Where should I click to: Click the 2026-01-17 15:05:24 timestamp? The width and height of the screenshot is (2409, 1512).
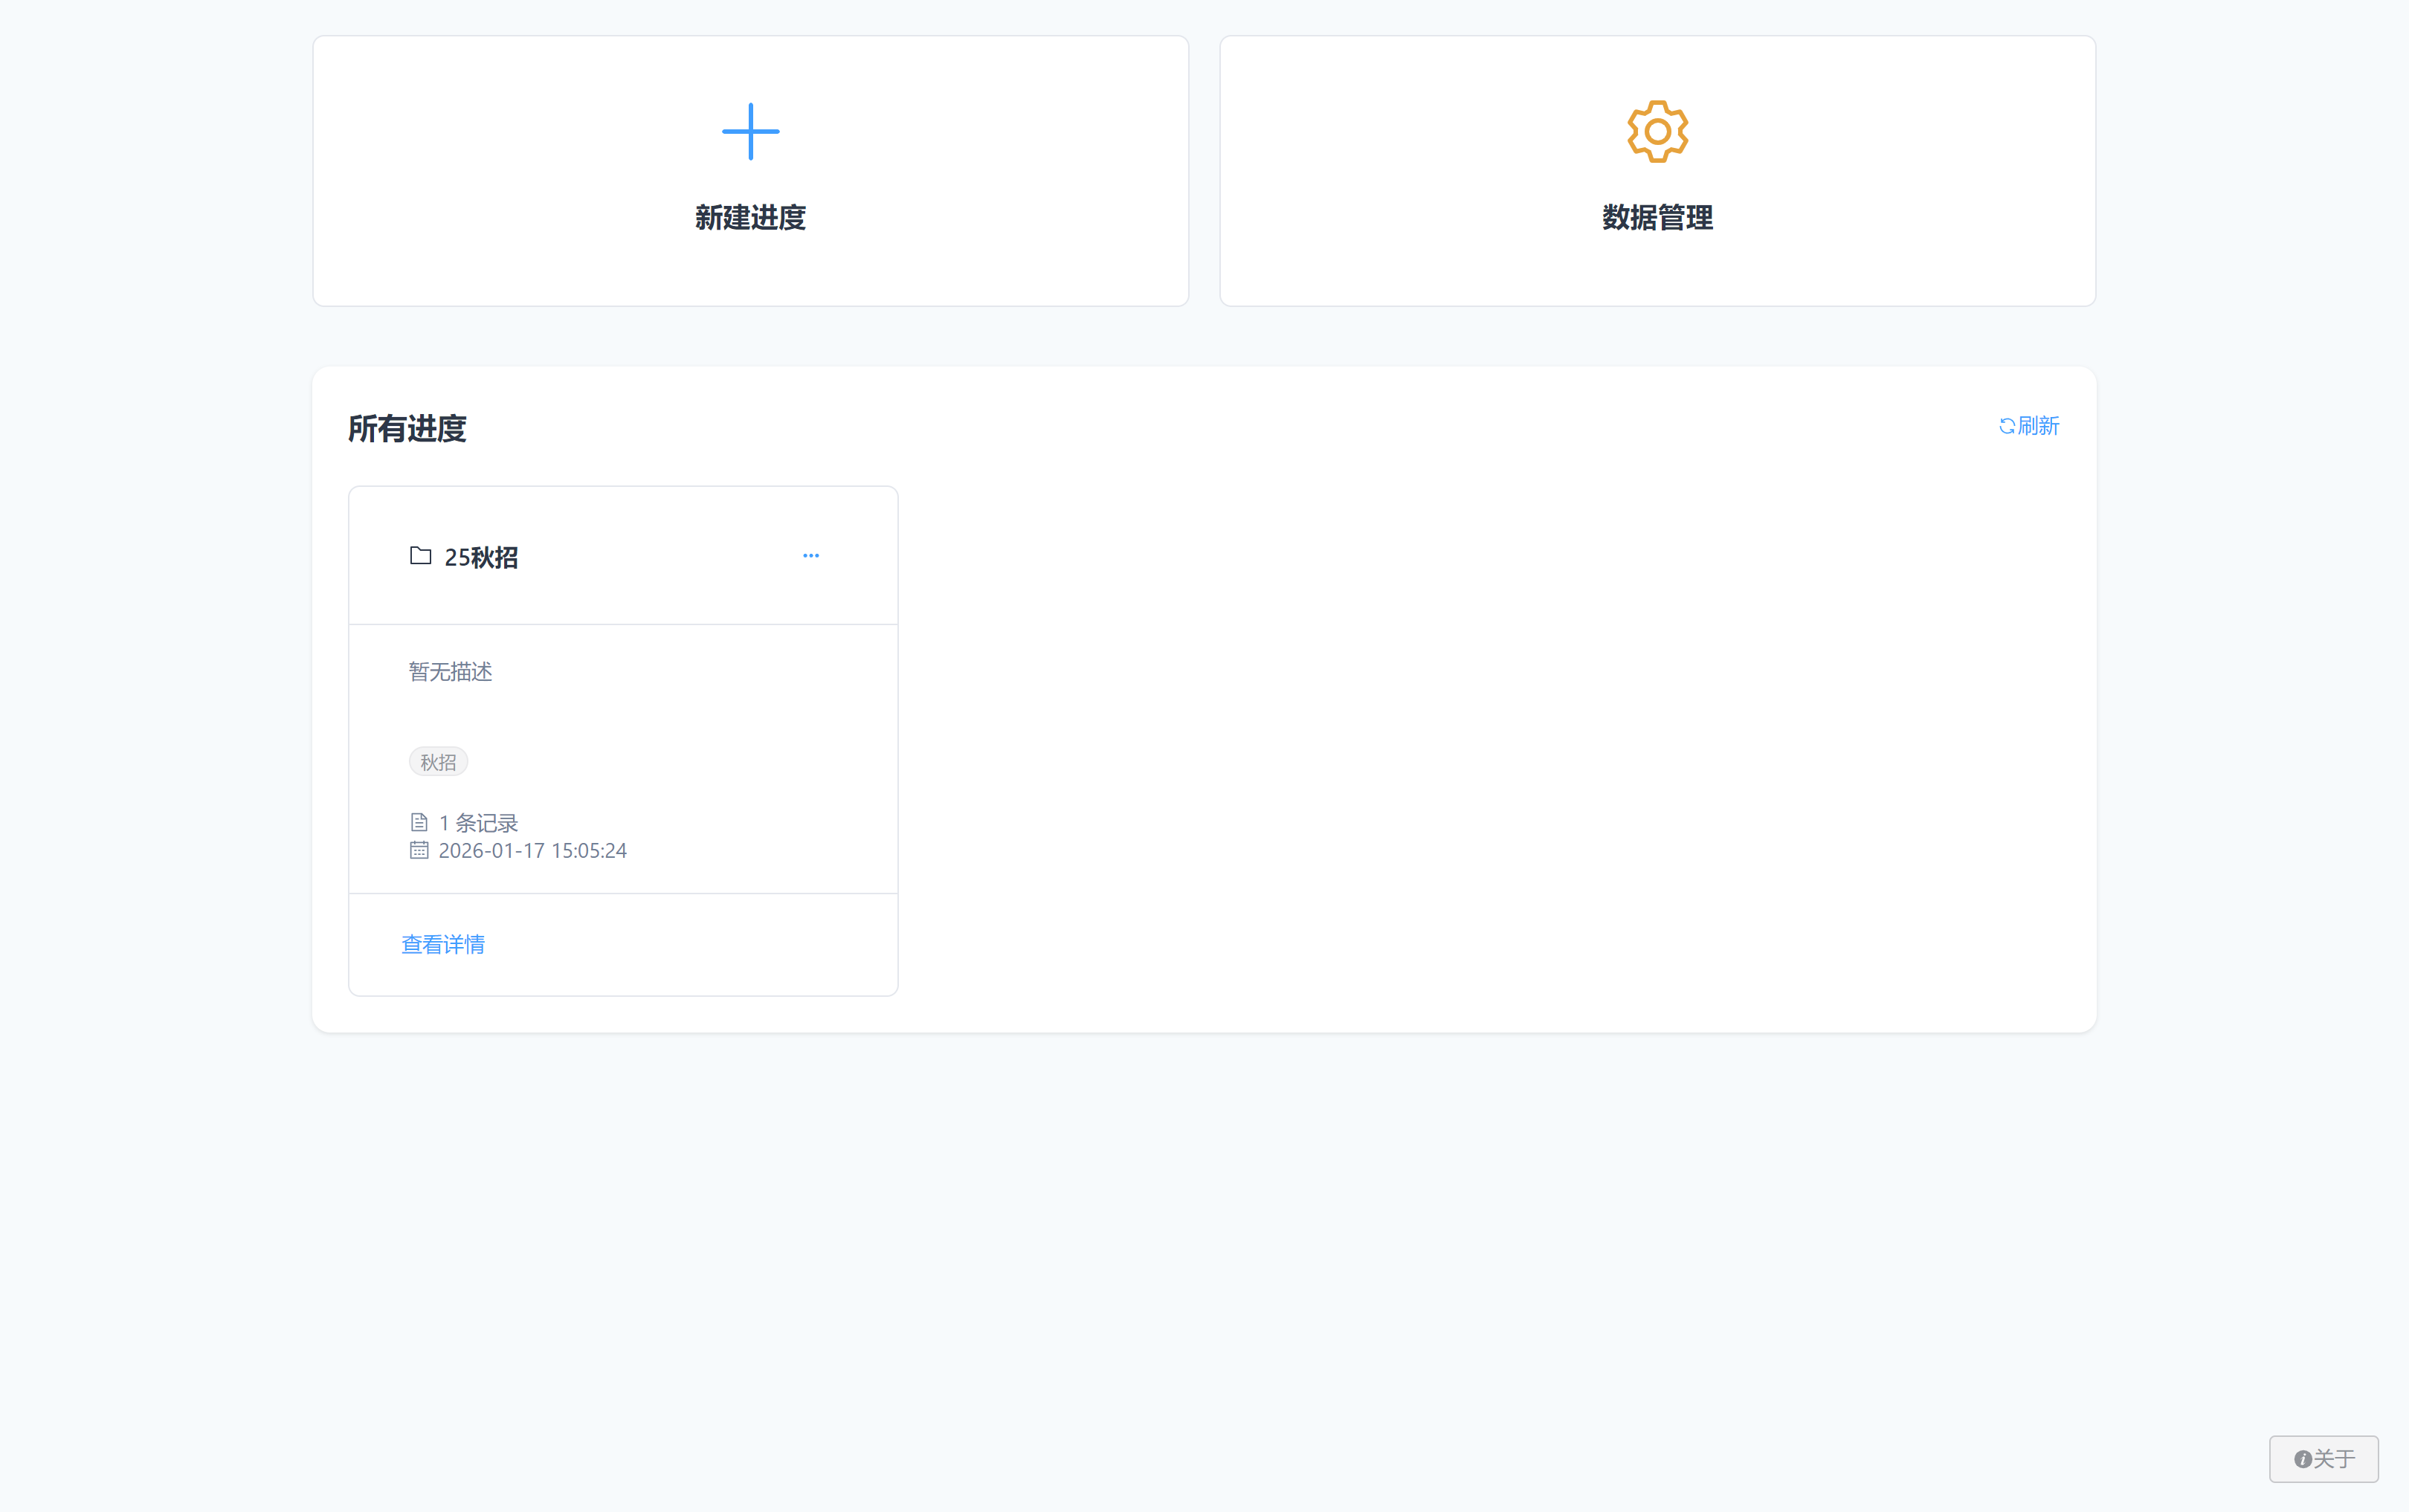tap(532, 850)
